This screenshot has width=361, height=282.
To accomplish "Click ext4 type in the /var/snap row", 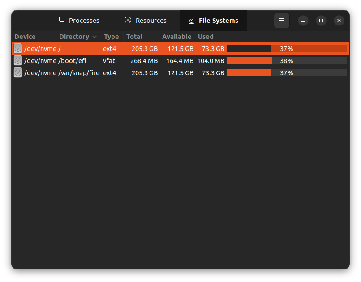I will coord(109,73).
